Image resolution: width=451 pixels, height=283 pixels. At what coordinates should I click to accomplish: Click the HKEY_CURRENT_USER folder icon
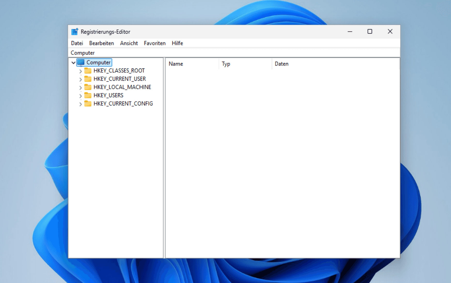coord(88,79)
